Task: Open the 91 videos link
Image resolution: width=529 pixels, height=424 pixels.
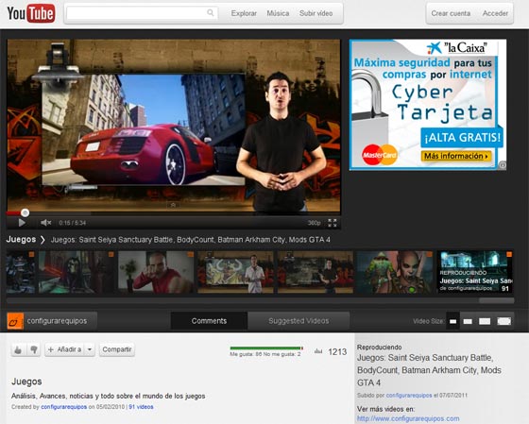Action: [141, 407]
